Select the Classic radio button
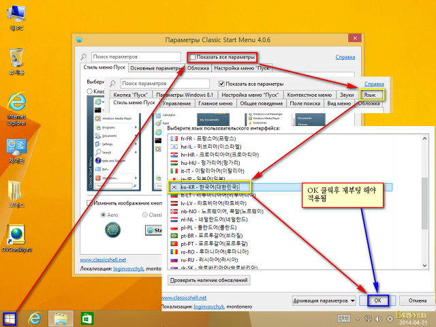Screen dimensions: 436x327 [x=145, y=215]
